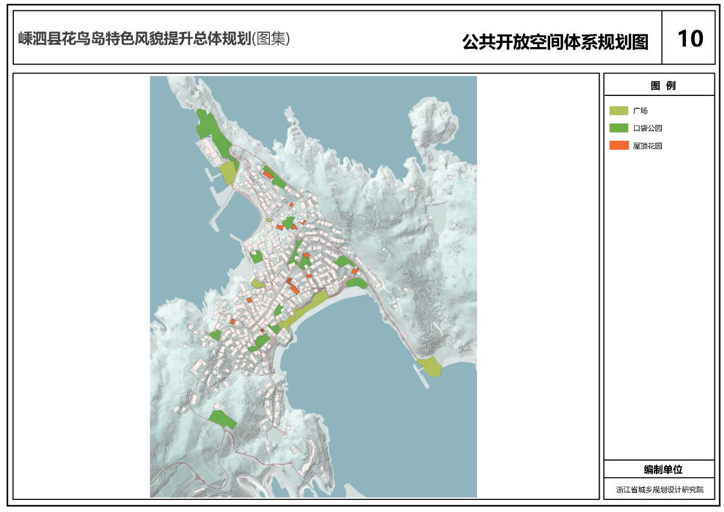724x512 pixels.
Task: Click the title 公共开放空间体系规划图
Action: tap(555, 42)
